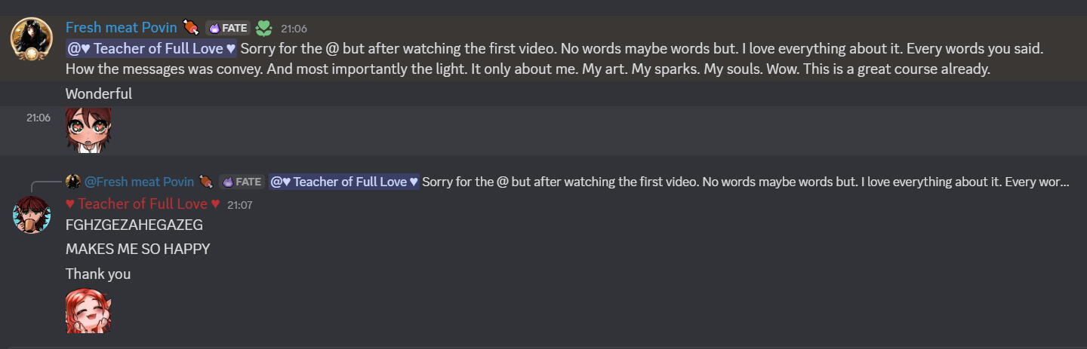
Task: Click the blue Fresh meat Povin username
Action: 121,28
